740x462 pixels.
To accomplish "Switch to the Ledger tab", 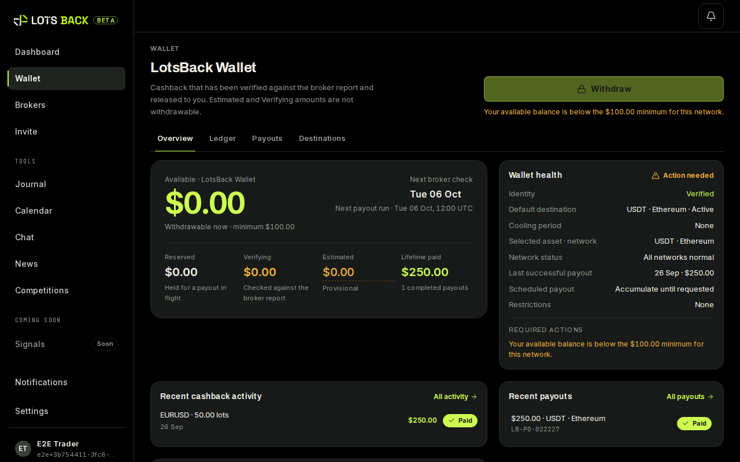I will [223, 139].
